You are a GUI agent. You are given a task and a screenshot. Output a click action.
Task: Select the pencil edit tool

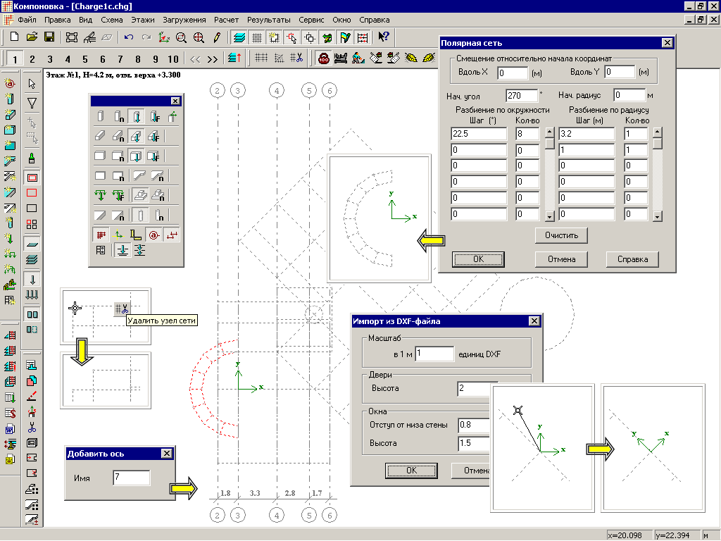(217, 37)
